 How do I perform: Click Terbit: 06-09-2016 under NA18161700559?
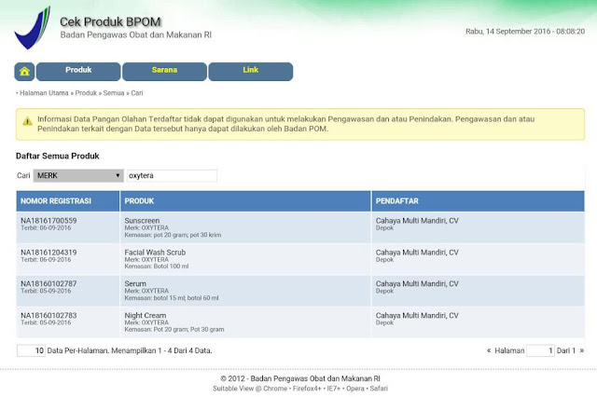(x=46, y=227)
